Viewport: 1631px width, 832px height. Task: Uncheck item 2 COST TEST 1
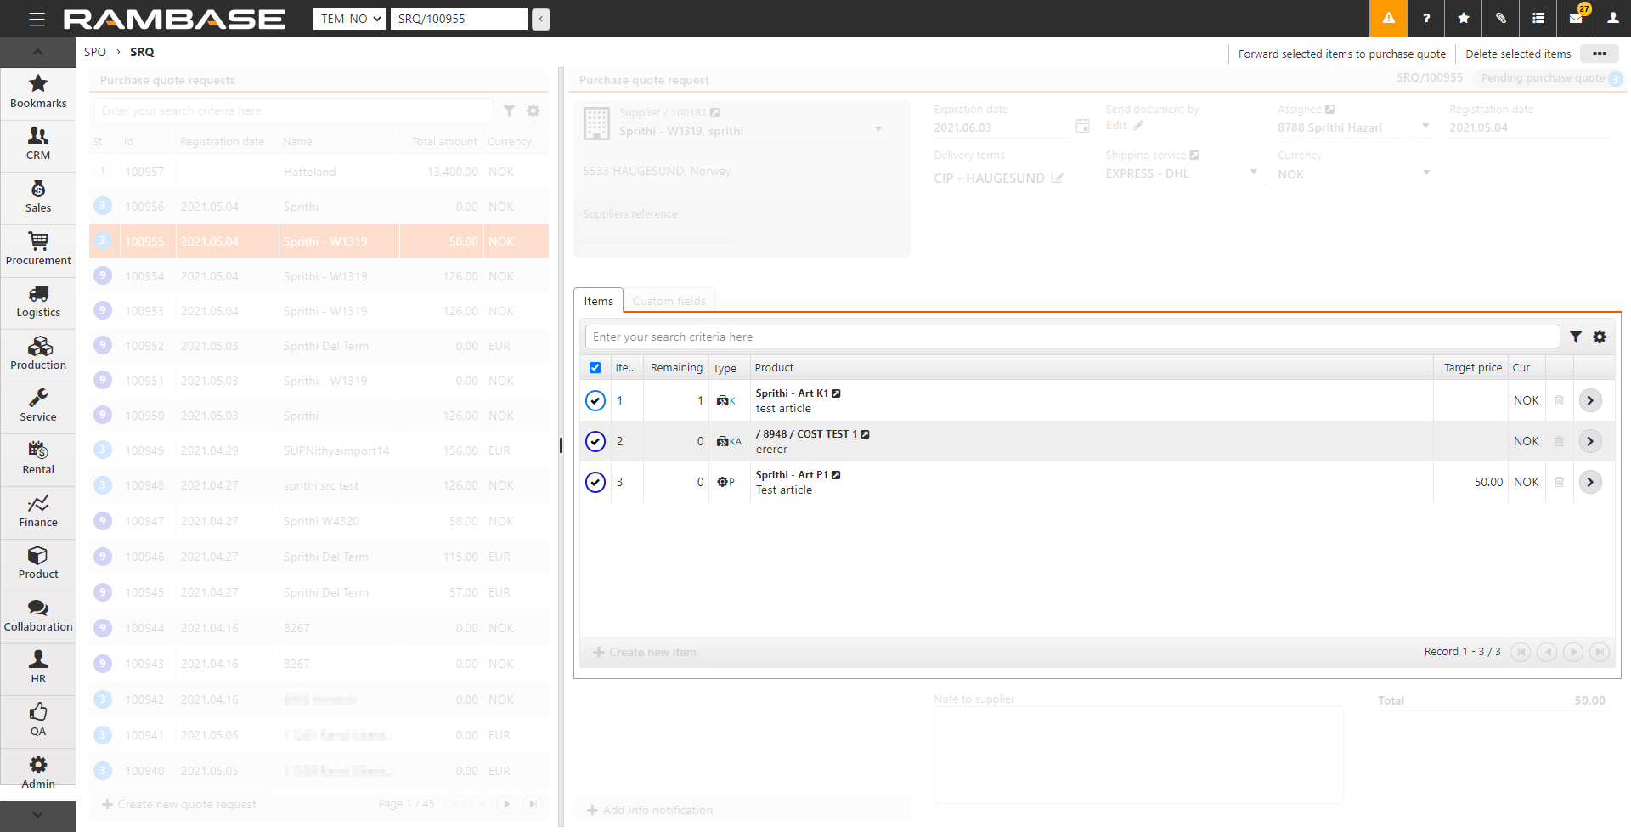(595, 441)
